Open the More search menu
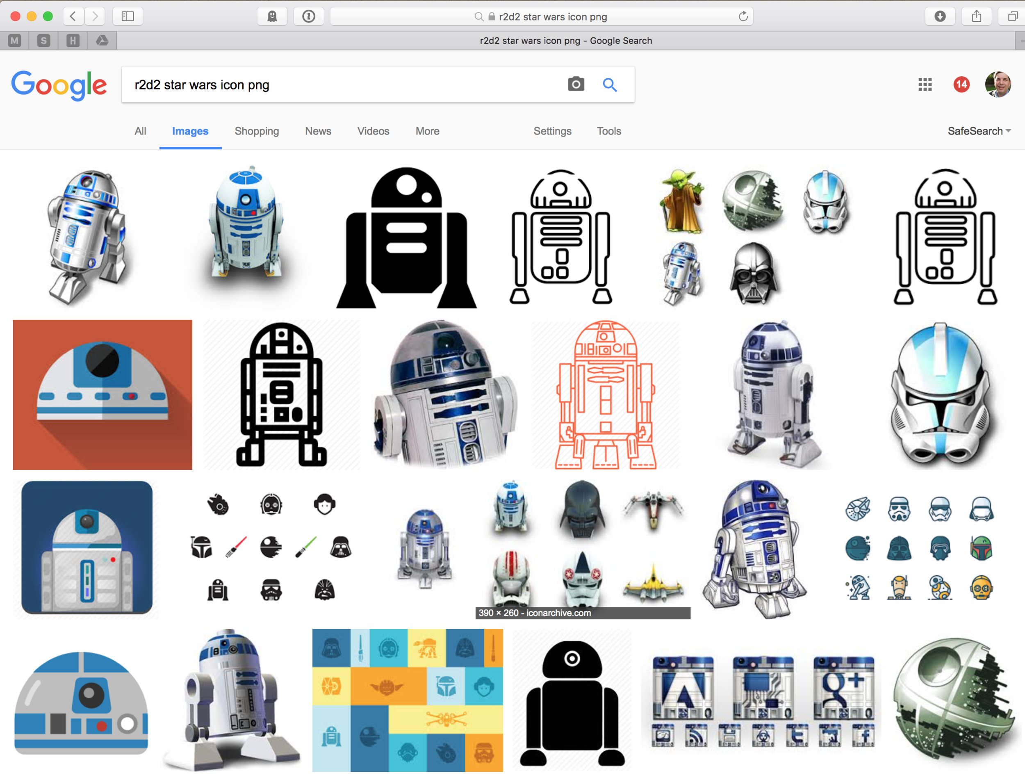Screen dimensions: 1025x780 tap(427, 131)
